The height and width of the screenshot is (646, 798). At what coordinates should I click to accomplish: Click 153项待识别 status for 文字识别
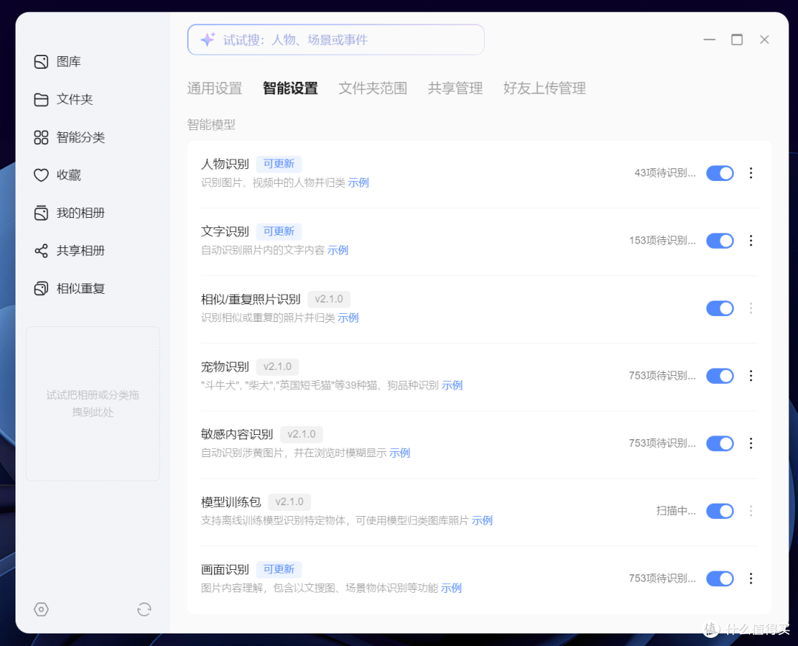pyautogui.click(x=662, y=241)
